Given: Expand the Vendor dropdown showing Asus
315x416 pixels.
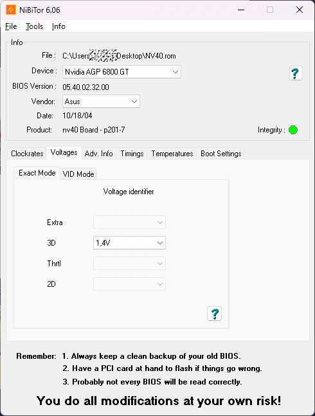Looking at the screenshot, I should 101,102.
